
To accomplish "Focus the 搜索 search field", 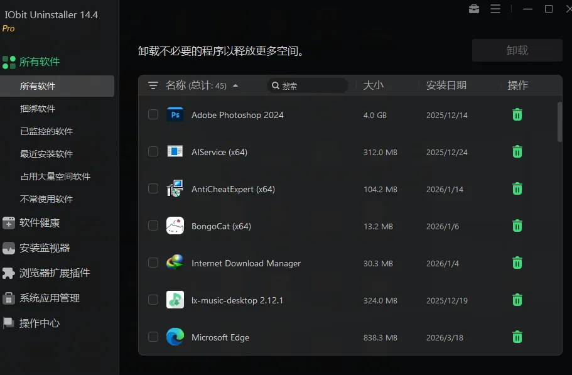I will 307,85.
